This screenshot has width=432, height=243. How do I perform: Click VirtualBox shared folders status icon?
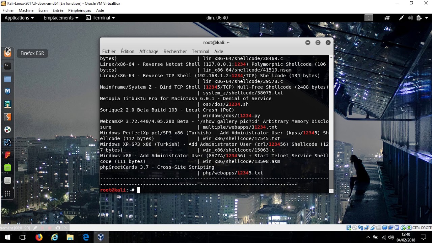(379, 228)
